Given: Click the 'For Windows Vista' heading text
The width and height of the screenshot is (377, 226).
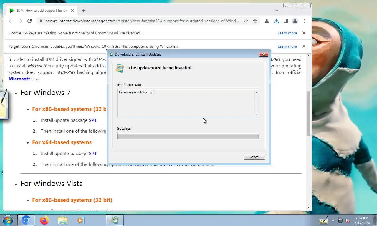Looking at the screenshot, I should pos(52,183).
